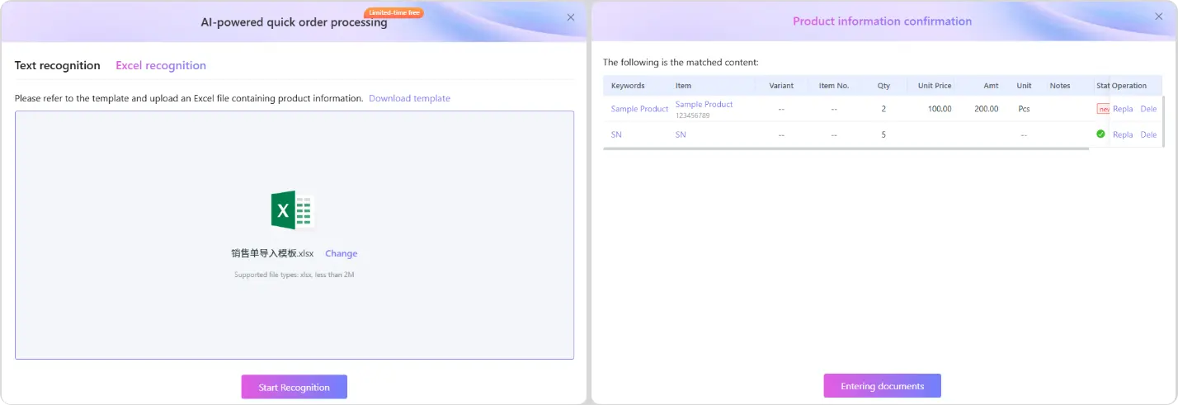Click the Excel upload drop area
This screenshot has height=405, width=1178.
(294, 235)
